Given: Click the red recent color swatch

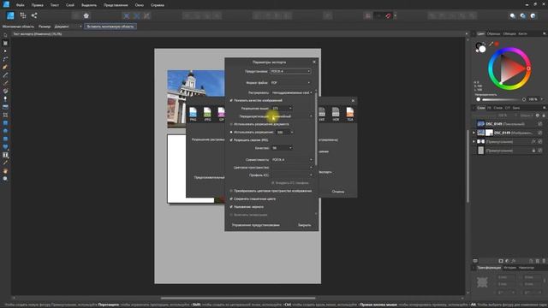Looking at the screenshot, I should coord(497,44).
